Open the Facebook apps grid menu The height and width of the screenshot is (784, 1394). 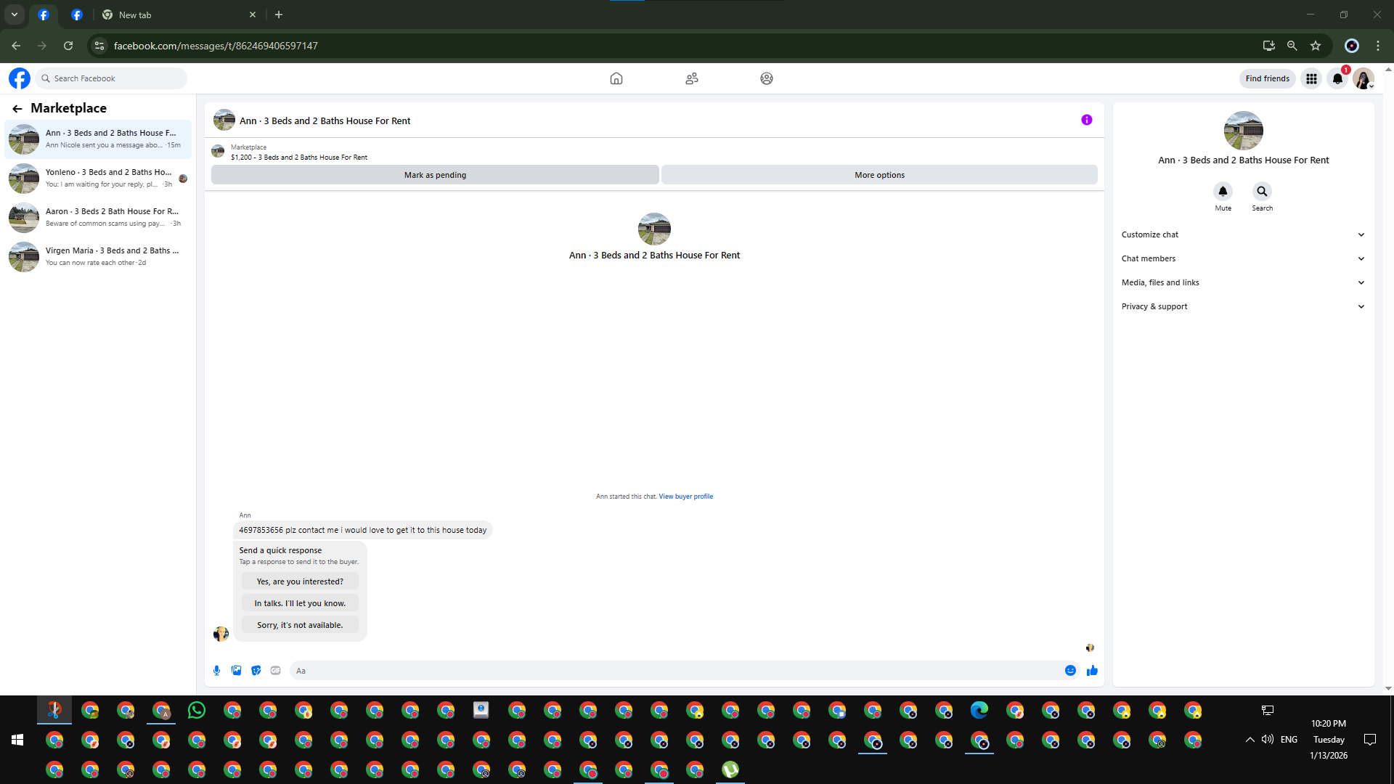click(x=1311, y=78)
